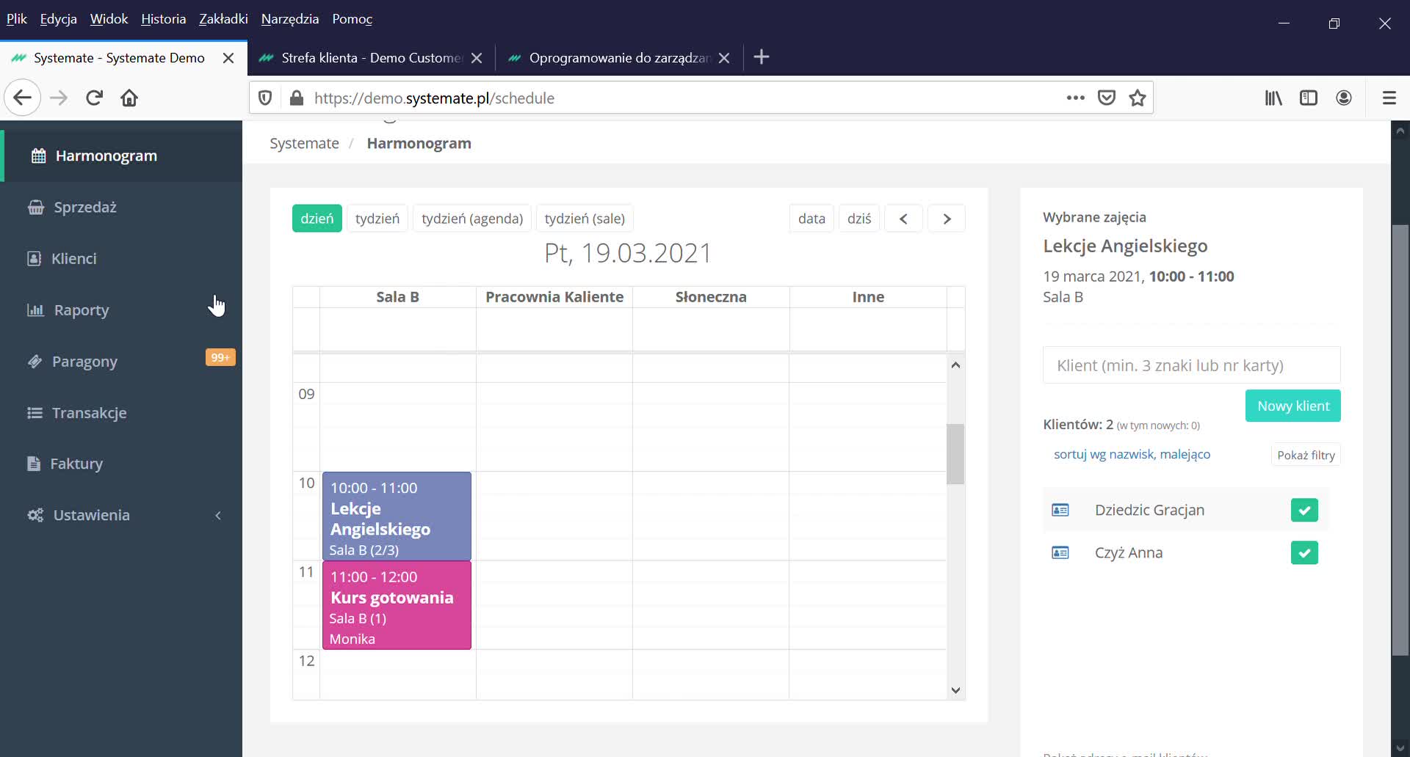This screenshot has width=1410, height=757.
Task: Click the Nowy klient button
Action: [1293, 406]
